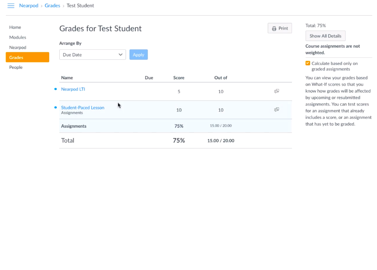Image resolution: width=377 pixels, height=270 pixels.
Task: Click the Nearpod LTI score of 5
Action: pyautogui.click(x=179, y=91)
